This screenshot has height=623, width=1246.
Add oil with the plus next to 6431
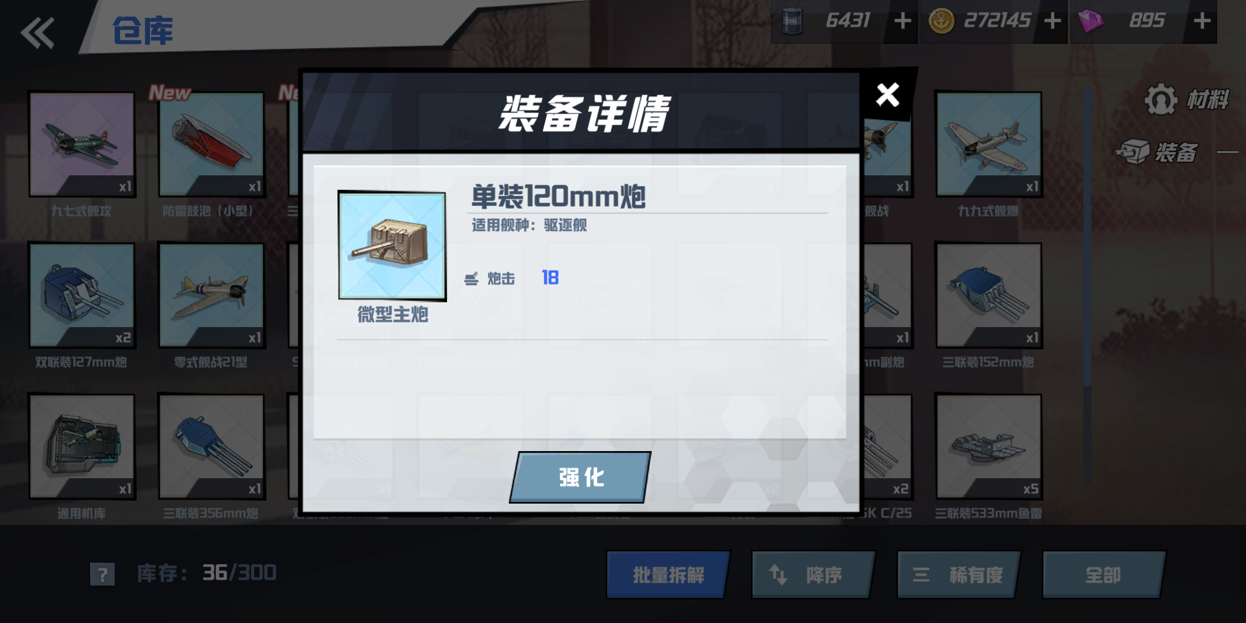tap(903, 21)
